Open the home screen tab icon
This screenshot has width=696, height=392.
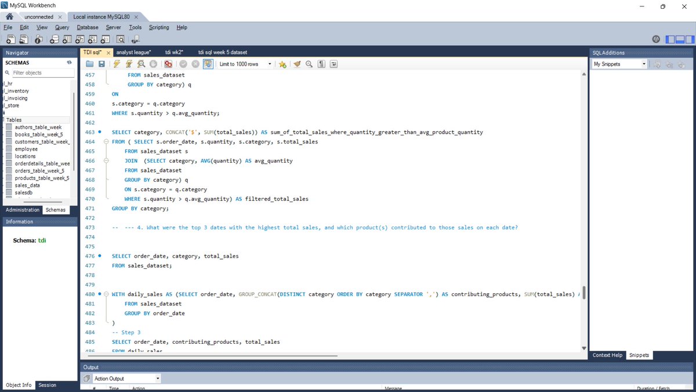[x=9, y=17]
